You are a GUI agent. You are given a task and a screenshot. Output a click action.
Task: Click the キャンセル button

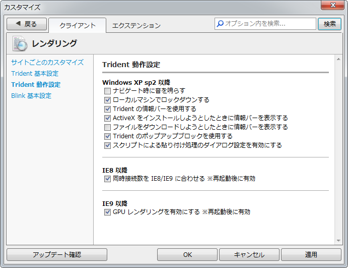pyautogui.click(x=249, y=255)
